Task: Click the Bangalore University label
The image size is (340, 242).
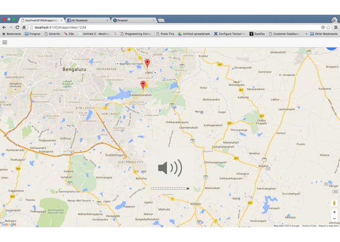Action: tap(15, 85)
